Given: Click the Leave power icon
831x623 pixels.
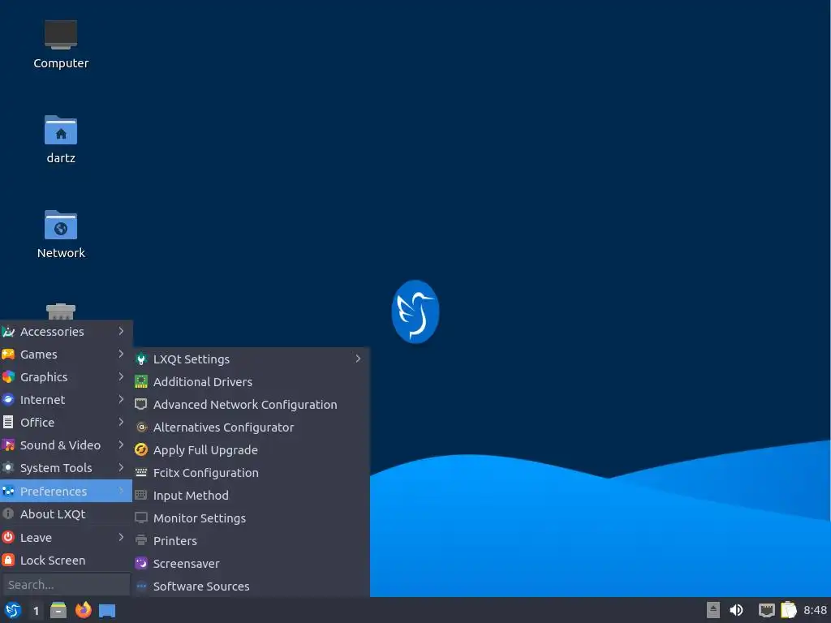Looking at the screenshot, I should [8, 537].
